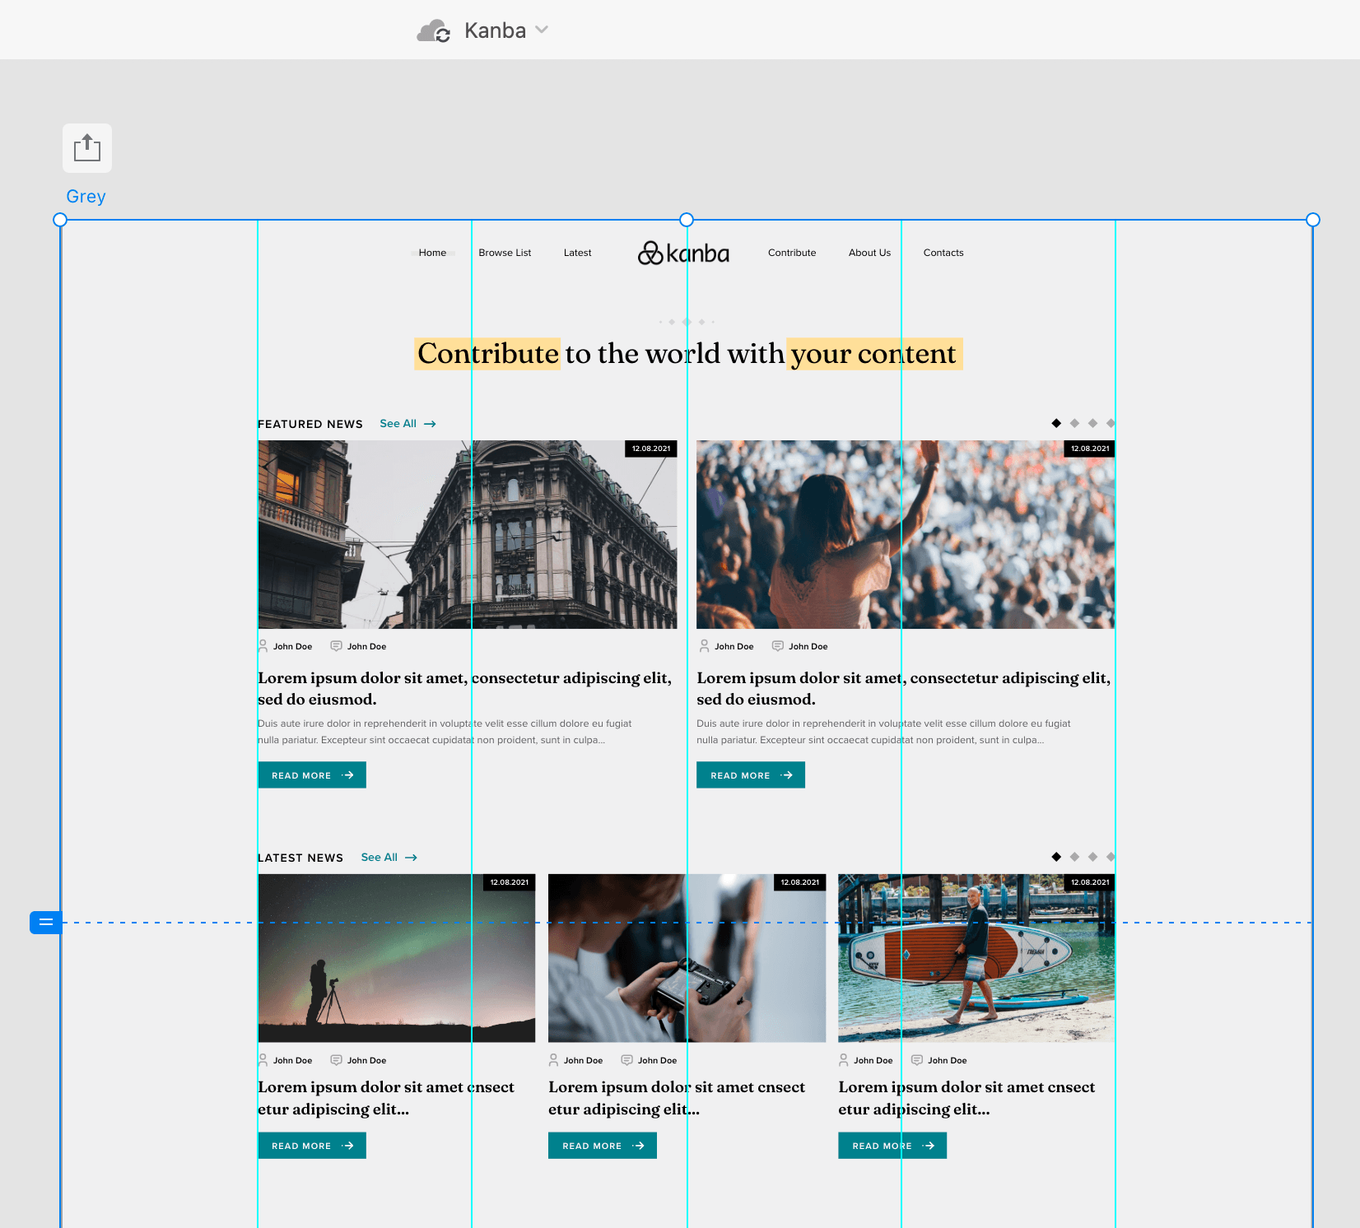Click the aurora photographer thumbnail image
The image size is (1360, 1228).
(396, 958)
